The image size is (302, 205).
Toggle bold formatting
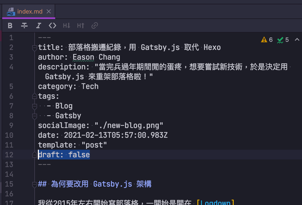pos(10,25)
